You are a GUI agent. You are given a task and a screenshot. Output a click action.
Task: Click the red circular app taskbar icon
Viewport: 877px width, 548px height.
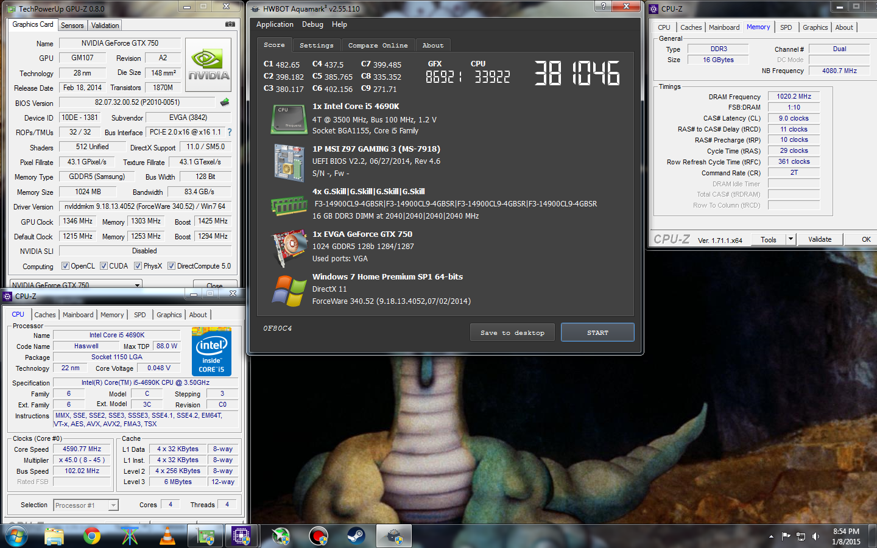click(x=318, y=536)
